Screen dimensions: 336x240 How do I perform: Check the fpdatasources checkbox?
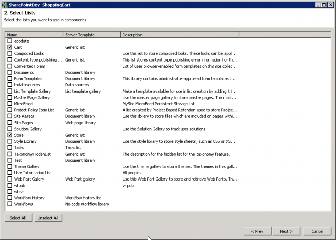pos(10,85)
